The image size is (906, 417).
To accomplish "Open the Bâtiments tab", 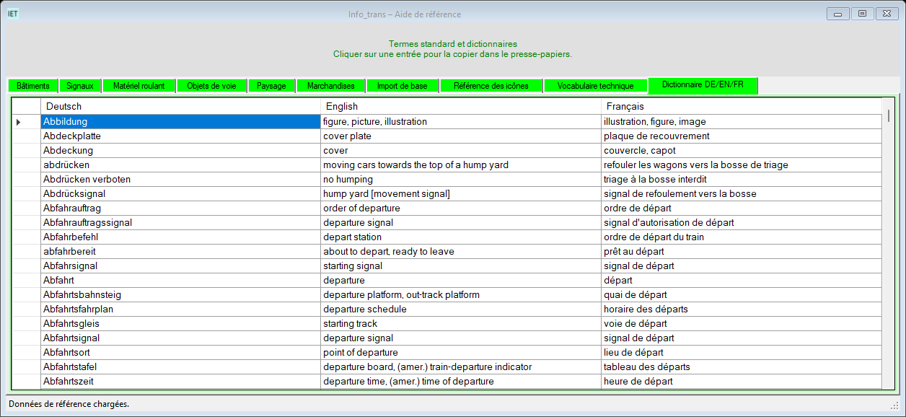I will click(x=32, y=86).
